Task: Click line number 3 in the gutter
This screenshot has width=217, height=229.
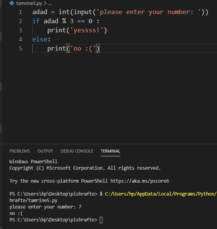Action: coord(20,30)
